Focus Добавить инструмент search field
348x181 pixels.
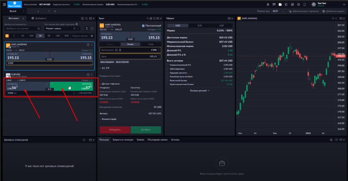coord(22,28)
